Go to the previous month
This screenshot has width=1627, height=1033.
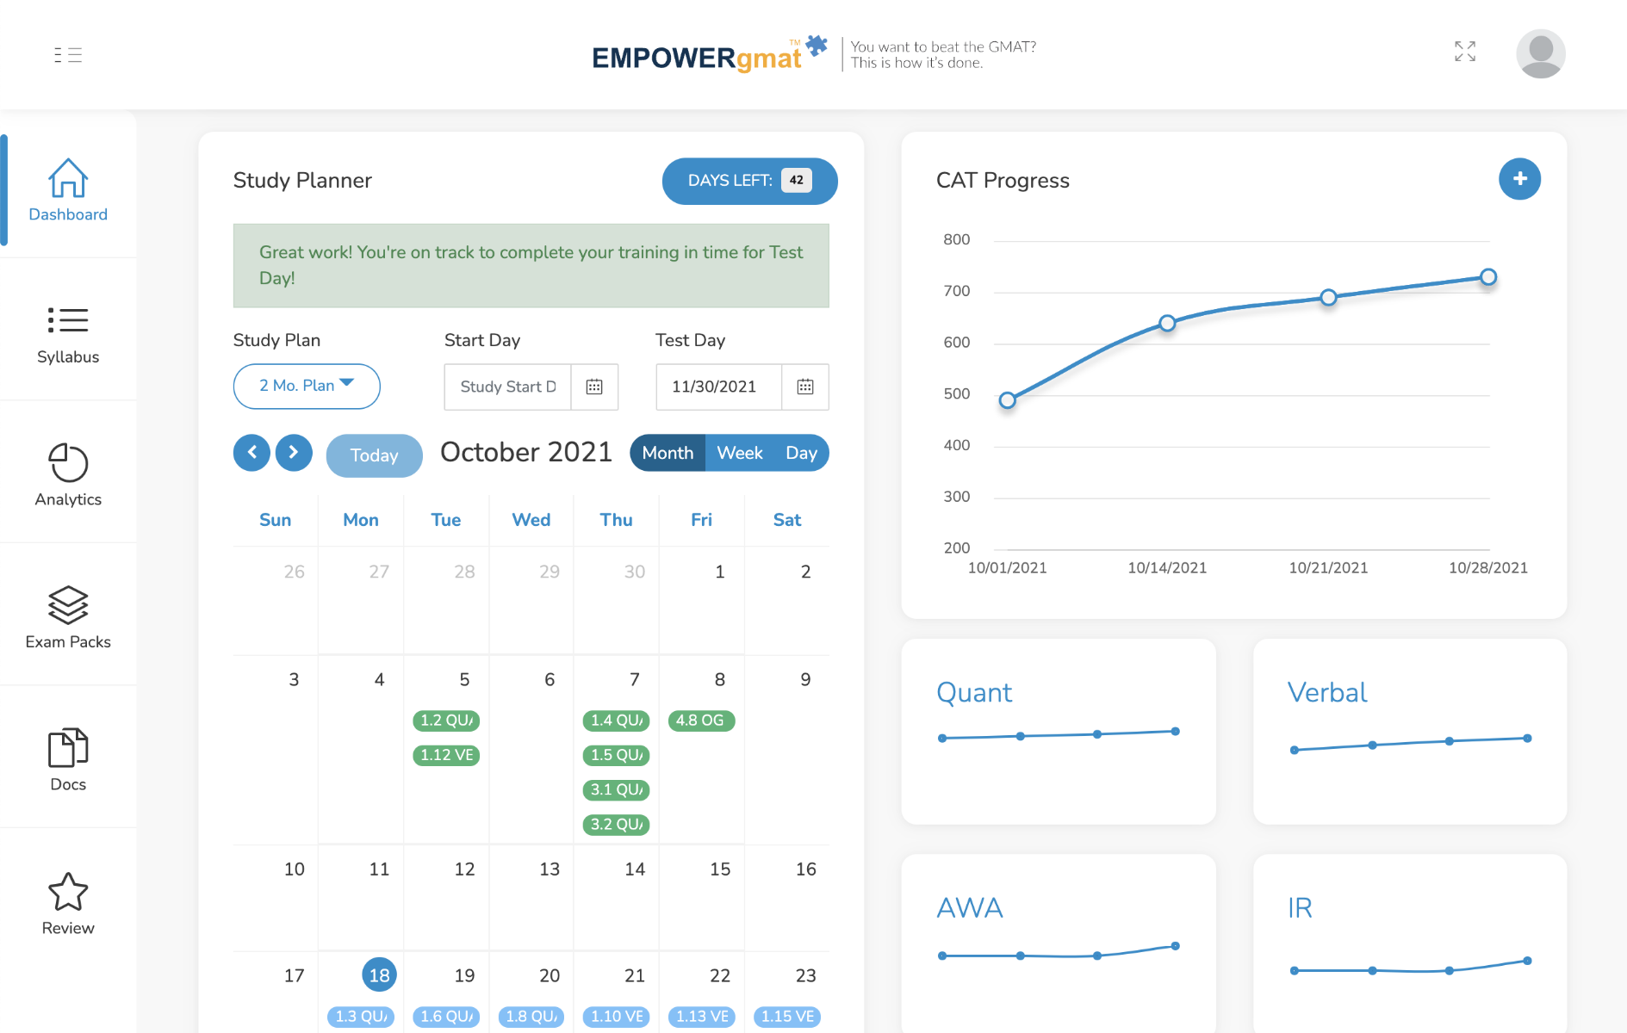[252, 453]
